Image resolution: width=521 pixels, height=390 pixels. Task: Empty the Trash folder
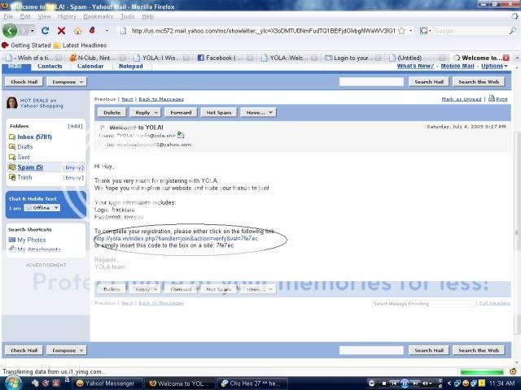tap(73, 178)
